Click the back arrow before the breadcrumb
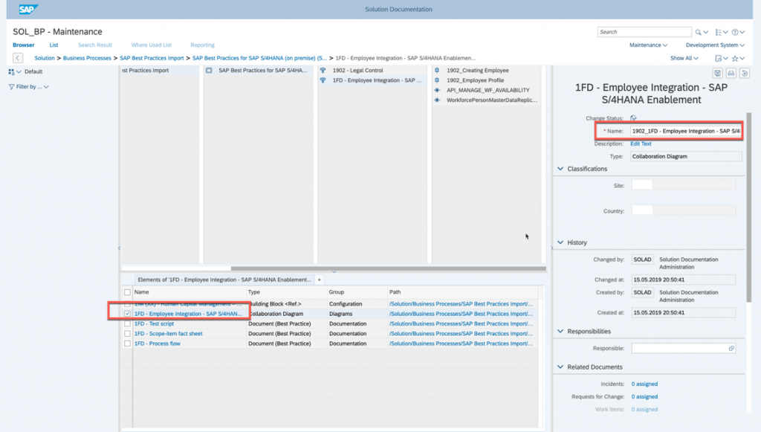Screen dimensions: 761x432 pos(18,58)
